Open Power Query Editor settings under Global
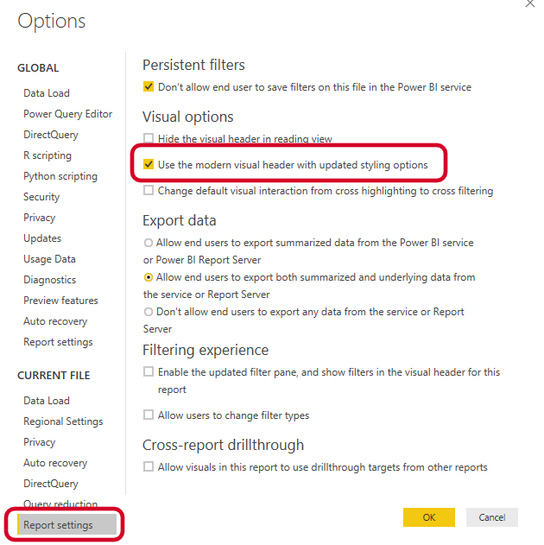Screen dimensions: 544x545 click(x=67, y=114)
